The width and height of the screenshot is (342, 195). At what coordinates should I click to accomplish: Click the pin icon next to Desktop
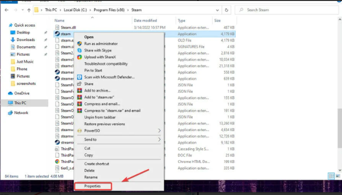(45, 32)
